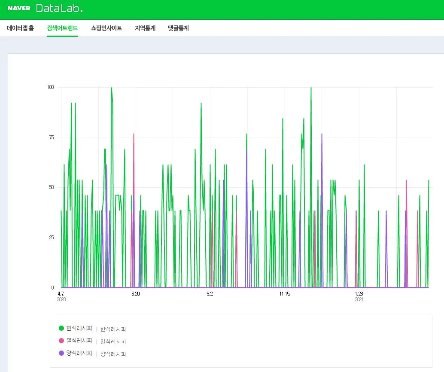Open the 쇼핑인사이트 tab

coord(106,28)
